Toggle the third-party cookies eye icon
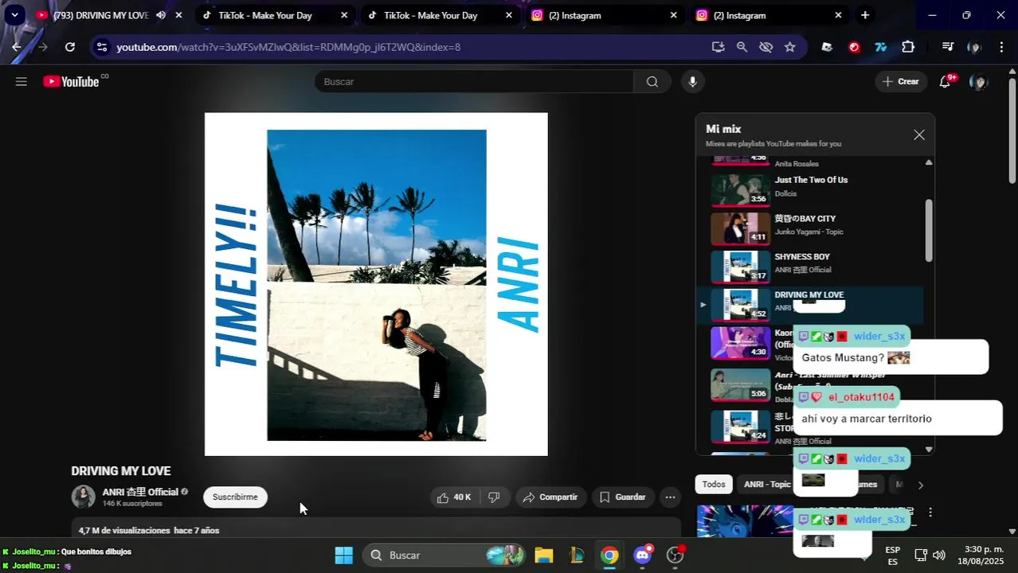Image resolution: width=1018 pixels, height=573 pixels. 765,47
